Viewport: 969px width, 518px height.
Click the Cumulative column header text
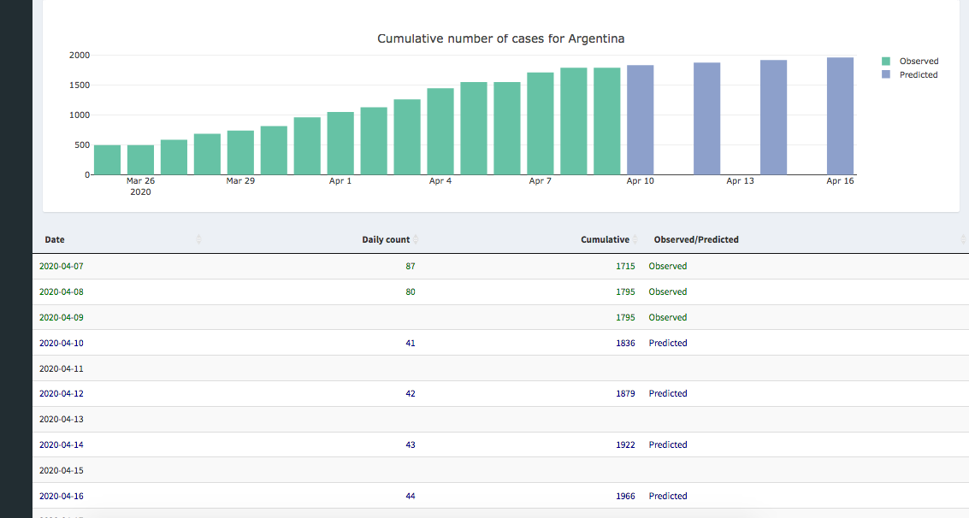click(605, 240)
